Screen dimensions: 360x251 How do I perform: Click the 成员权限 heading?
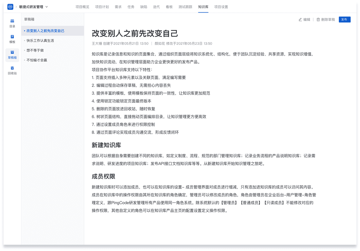point(103,177)
